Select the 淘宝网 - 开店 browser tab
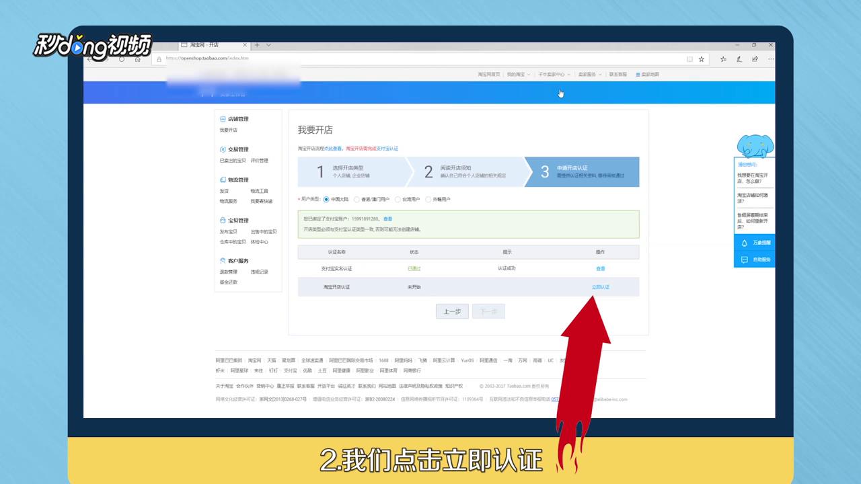 pyautogui.click(x=214, y=45)
